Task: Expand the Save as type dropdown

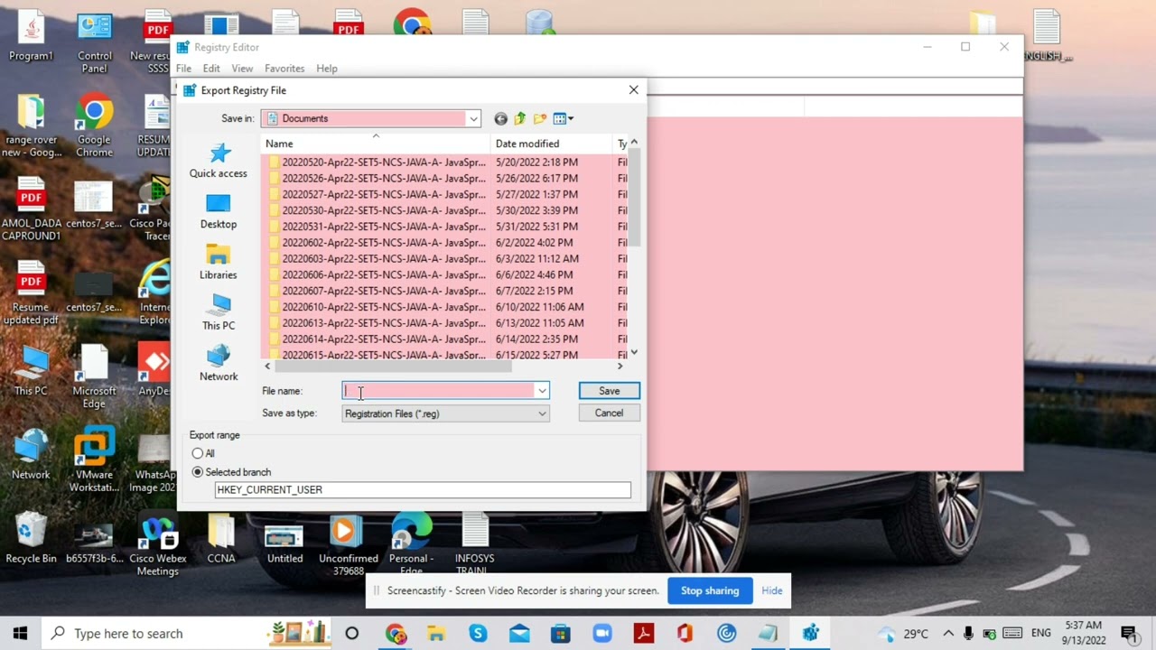Action: (542, 413)
